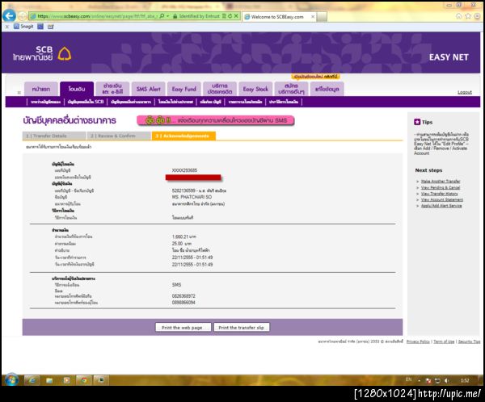Click the MS. PHATCHARI name text

[192, 197]
